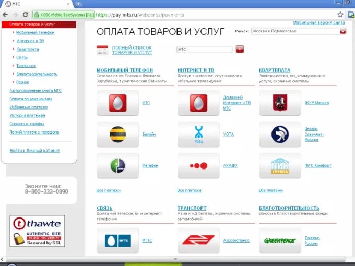Screen dimensions: 355x266
Task: Open the Аэроэкспресс red logo tile
Action: point(198,240)
